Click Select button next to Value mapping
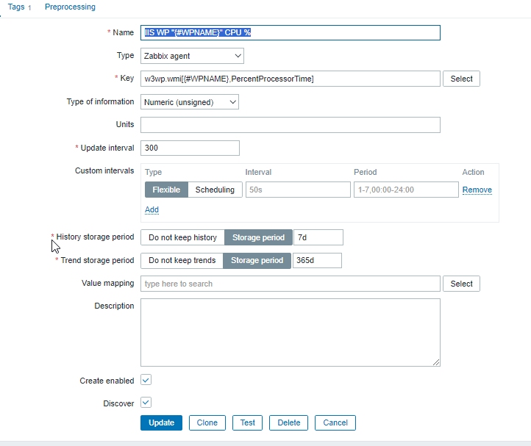Screen dimensions: 531x446 click(461, 284)
